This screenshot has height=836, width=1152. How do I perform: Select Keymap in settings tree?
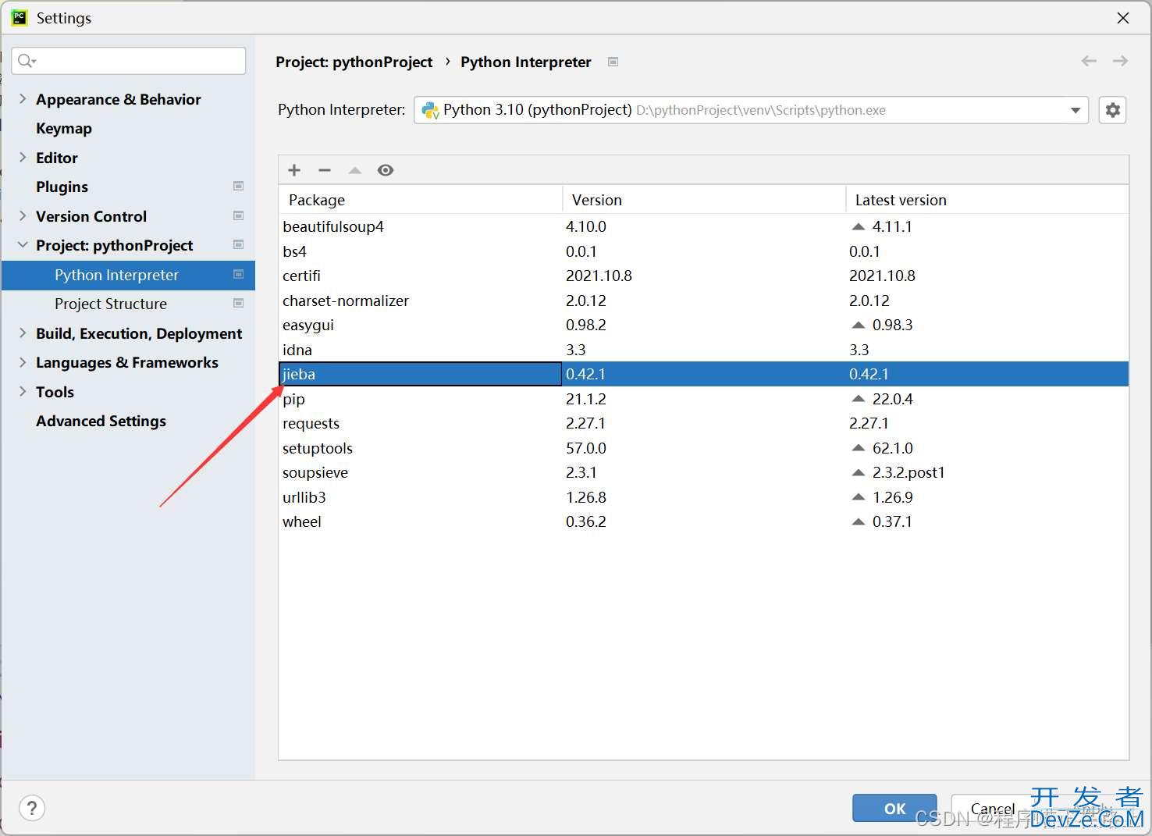[x=64, y=128]
